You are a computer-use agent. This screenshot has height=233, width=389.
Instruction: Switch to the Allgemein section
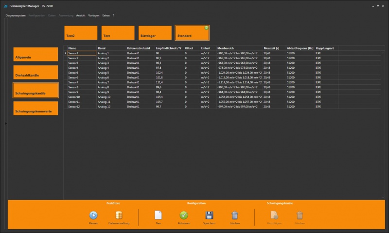click(36, 54)
